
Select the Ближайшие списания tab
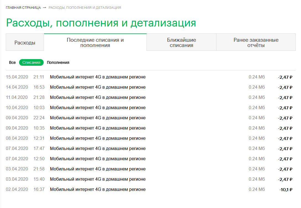(x=181, y=43)
